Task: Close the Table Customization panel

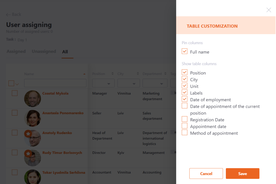Action: click(268, 10)
